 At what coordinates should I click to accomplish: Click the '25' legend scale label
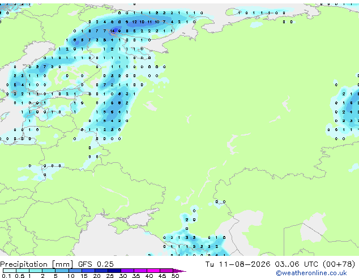[x=110, y=276]
